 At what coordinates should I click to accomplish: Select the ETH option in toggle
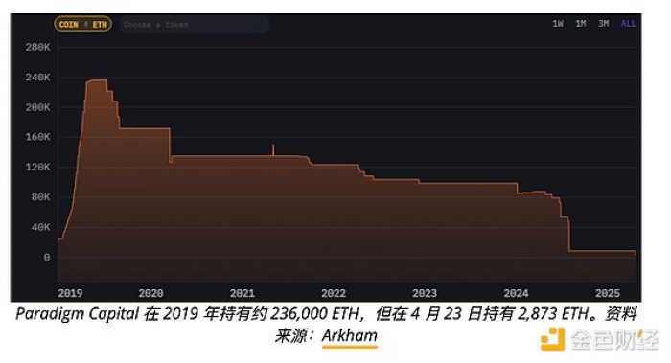point(100,25)
